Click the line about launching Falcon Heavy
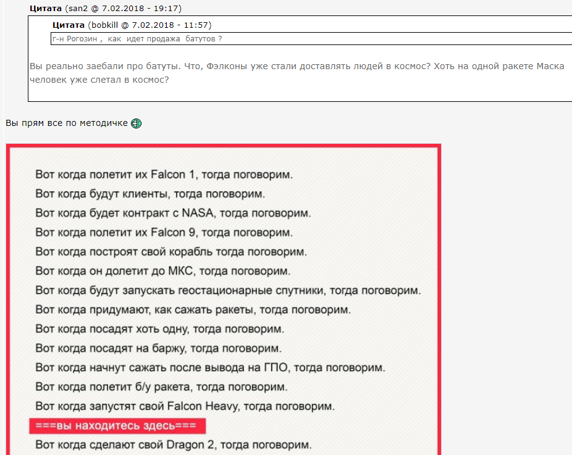The image size is (572, 455). pyautogui.click(x=185, y=406)
